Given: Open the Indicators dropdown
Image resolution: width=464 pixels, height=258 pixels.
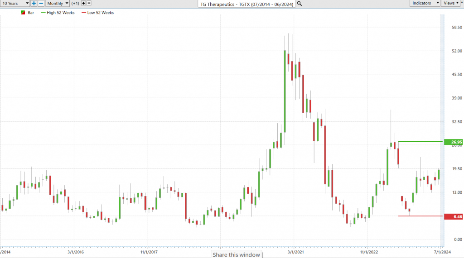Looking at the screenshot, I should tap(425, 3).
